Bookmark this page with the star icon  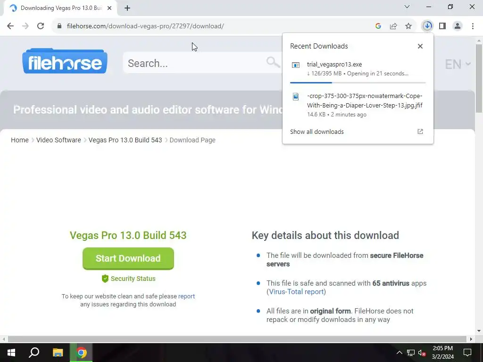pyautogui.click(x=408, y=26)
